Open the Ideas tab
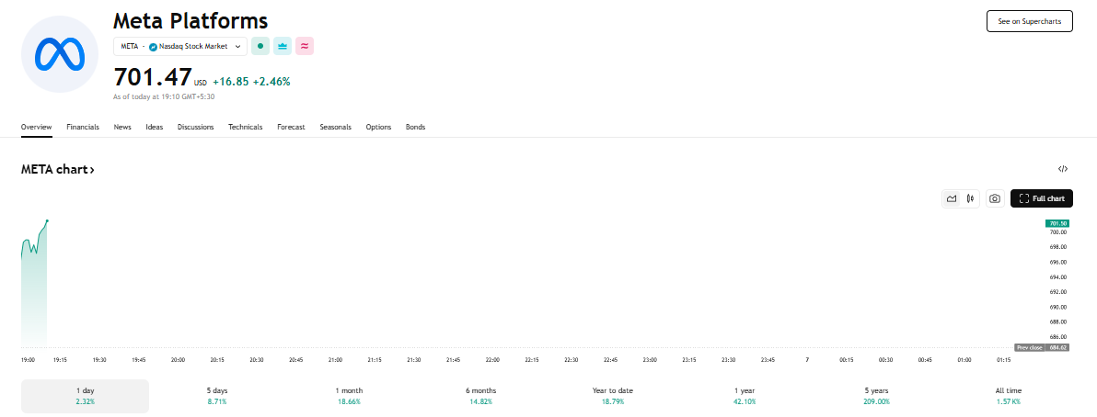Viewport: 1097px width, 417px height. pyautogui.click(x=154, y=127)
